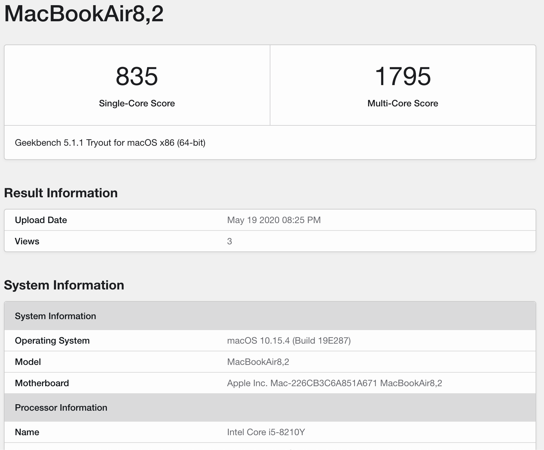Screen dimensions: 544x450
Task: Select the Intel Core i5-8210Y processor name
Action: tap(266, 432)
